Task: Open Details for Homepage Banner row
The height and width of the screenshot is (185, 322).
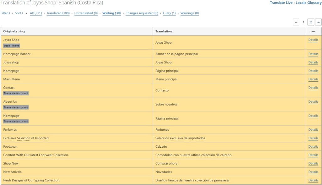Action: tap(313, 54)
